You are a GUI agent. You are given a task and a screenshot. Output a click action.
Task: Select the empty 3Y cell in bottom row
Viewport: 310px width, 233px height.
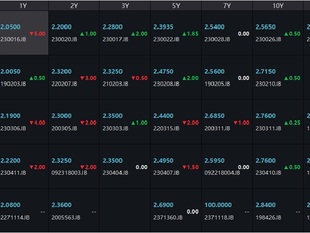point(125,211)
